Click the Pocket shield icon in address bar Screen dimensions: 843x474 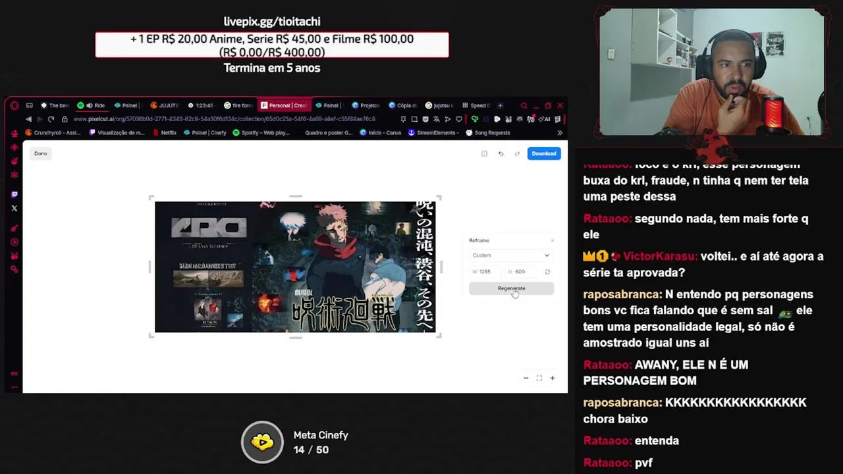pos(425,119)
